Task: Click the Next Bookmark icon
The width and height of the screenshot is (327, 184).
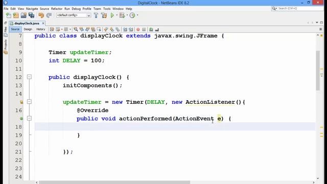Action: pyautogui.click(x=112, y=30)
